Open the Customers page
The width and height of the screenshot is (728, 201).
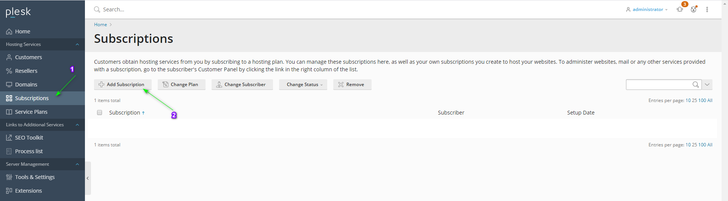click(42, 57)
